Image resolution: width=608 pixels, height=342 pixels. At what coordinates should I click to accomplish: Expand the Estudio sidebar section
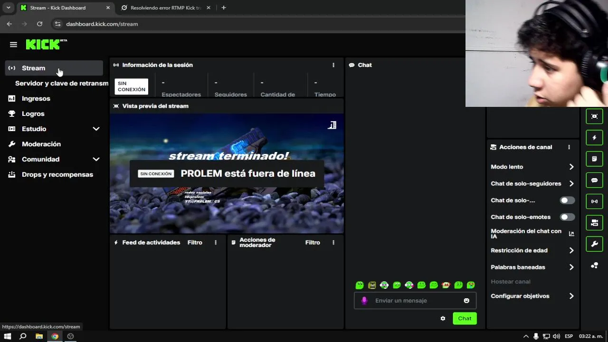tap(96, 129)
